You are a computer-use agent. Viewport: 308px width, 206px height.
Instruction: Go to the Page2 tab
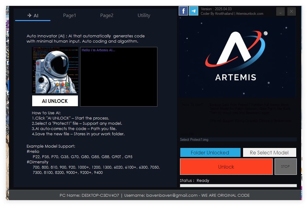coord(107,15)
